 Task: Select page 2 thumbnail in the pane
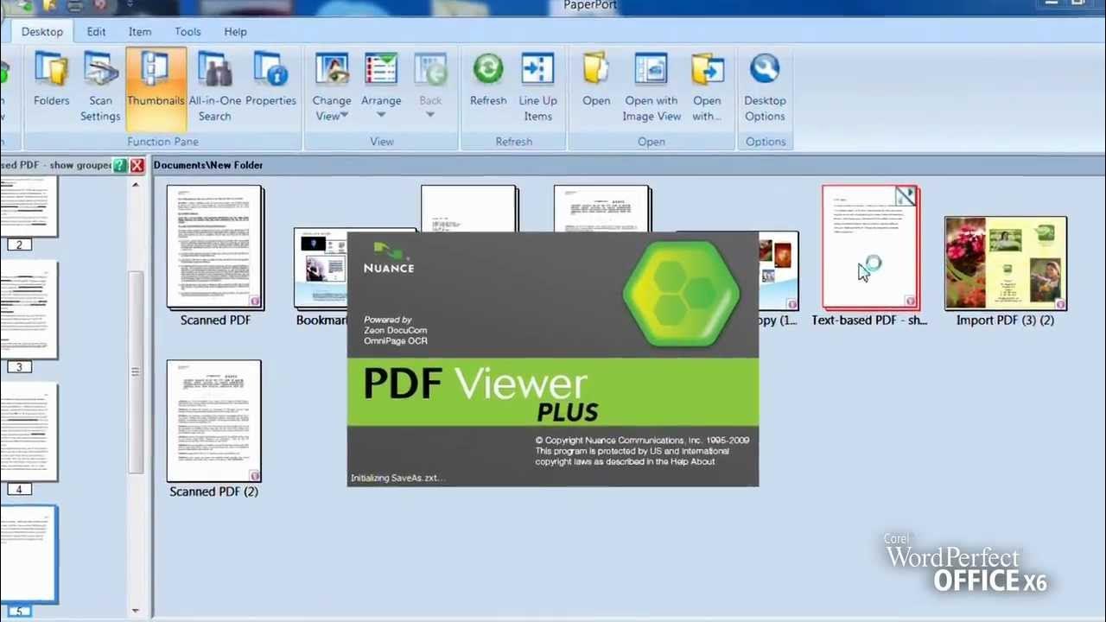click(x=28, y=207)
